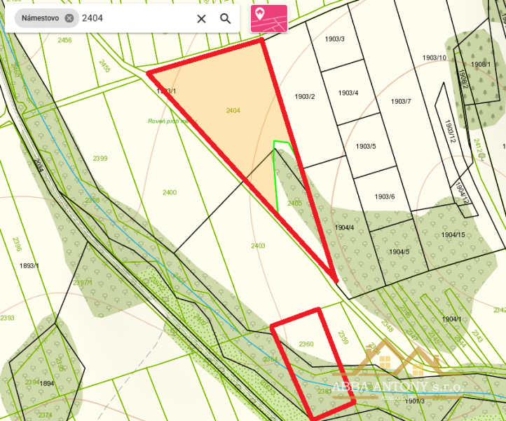Click parcel 1904/5 in the forest area
This screenshot has width=506, height=421.
point(399,252)
